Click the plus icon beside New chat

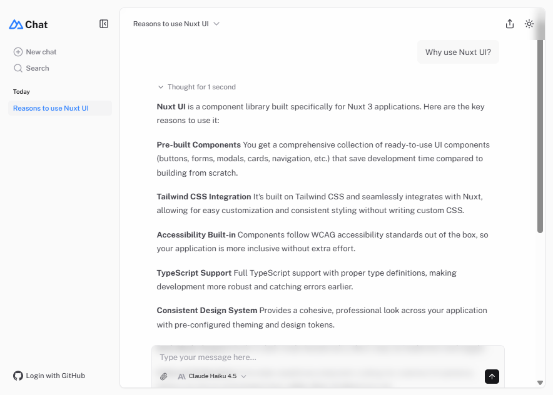coord(18,52)
